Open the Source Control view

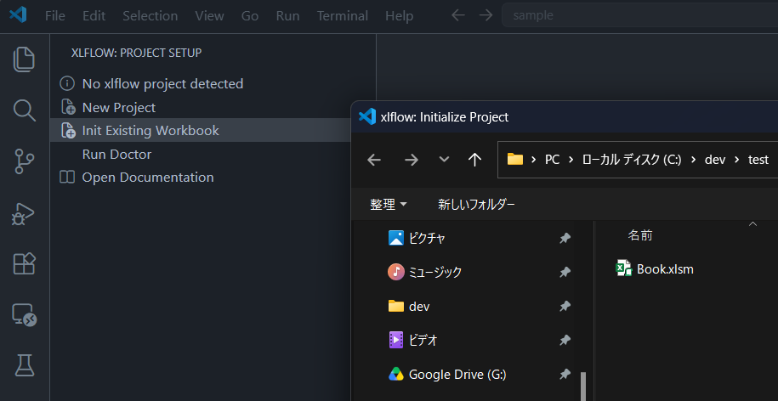click(x=24, y=162)
